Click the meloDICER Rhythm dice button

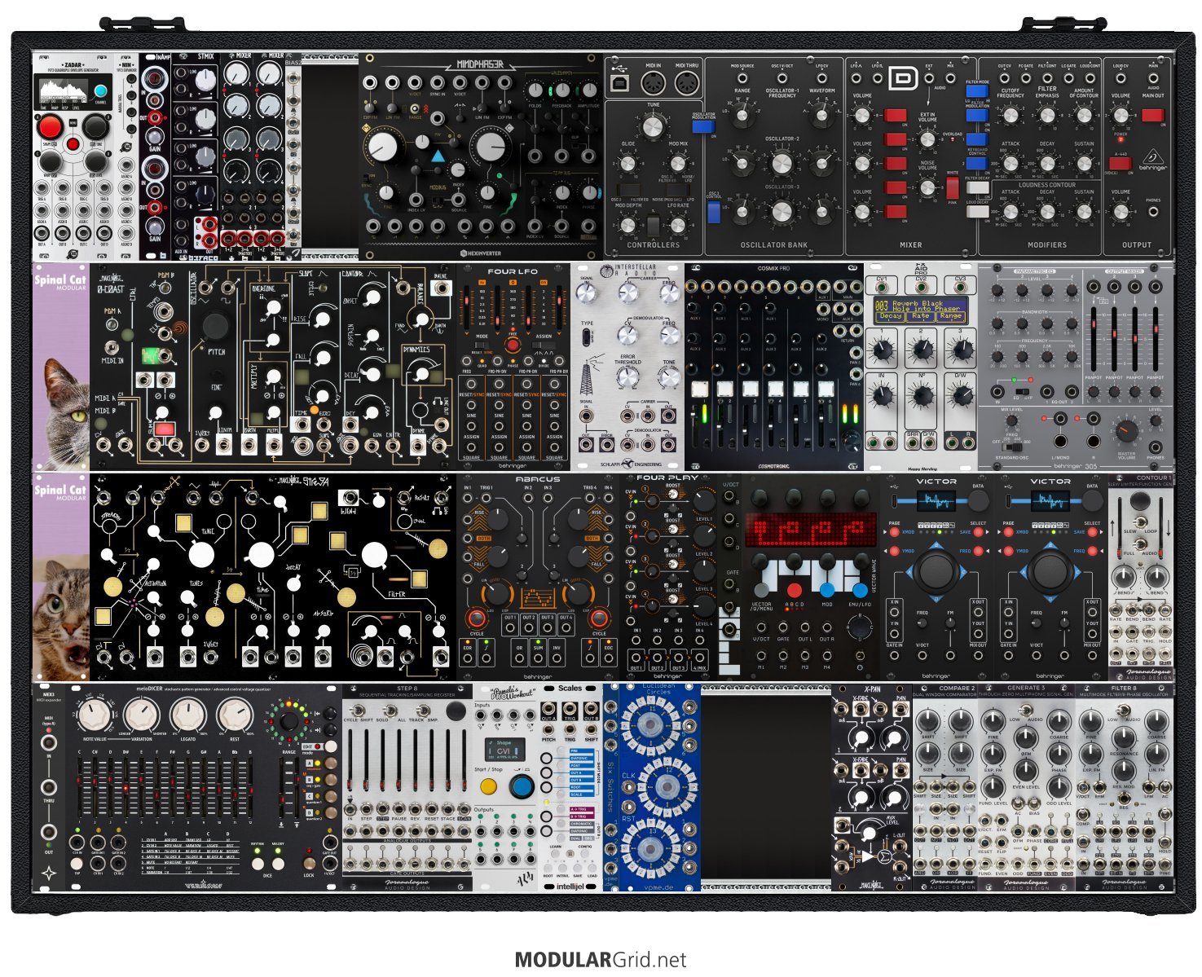(x=258, y=863)
